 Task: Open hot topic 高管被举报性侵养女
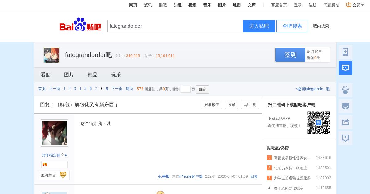click(292, 158)
